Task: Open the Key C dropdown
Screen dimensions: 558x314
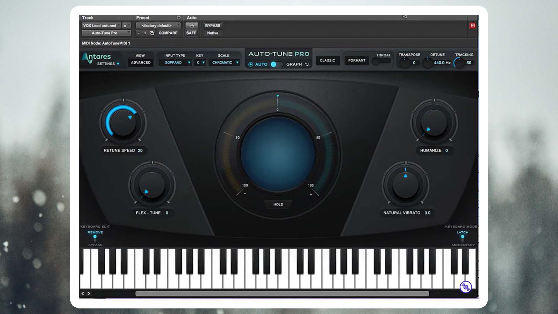Action: [200, 62]
